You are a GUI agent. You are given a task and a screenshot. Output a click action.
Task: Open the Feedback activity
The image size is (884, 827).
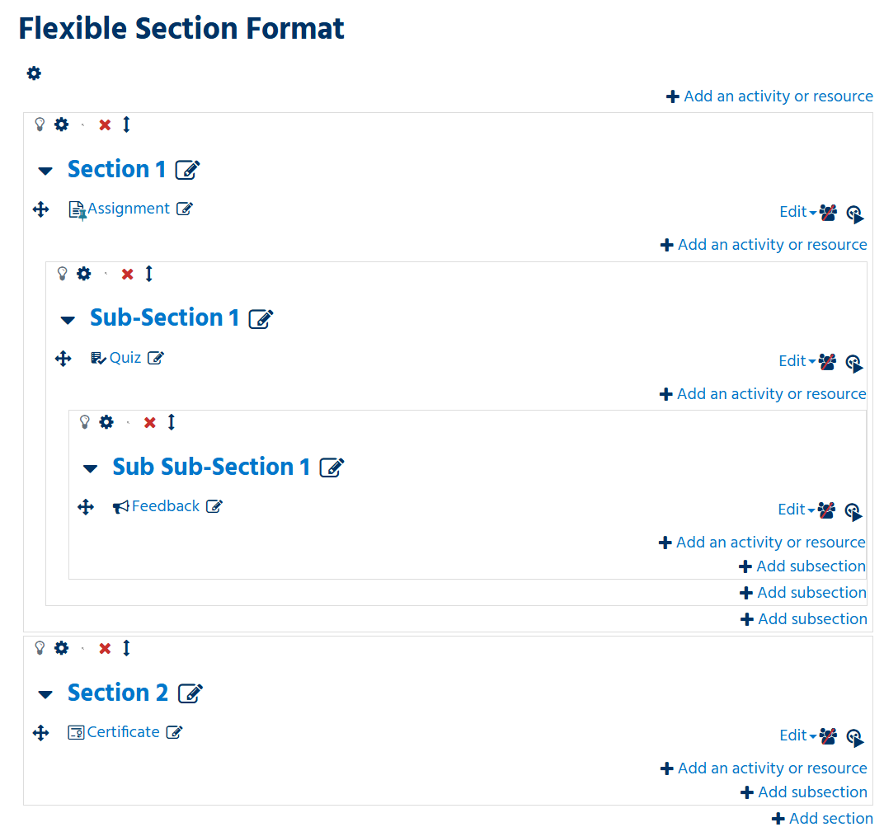(x=163, y=505)
